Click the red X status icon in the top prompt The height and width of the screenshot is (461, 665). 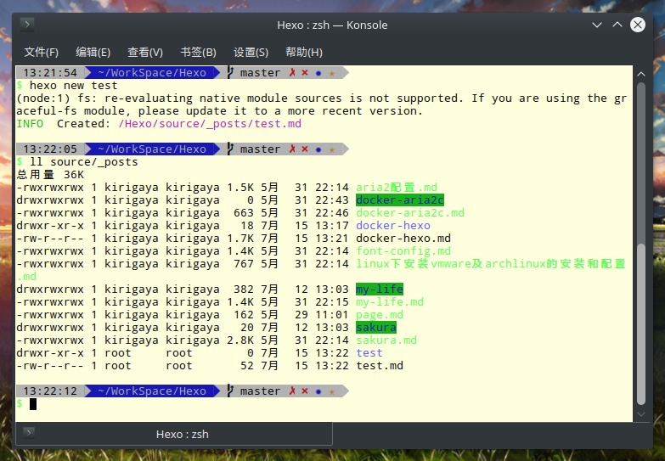tap(305, 72)
